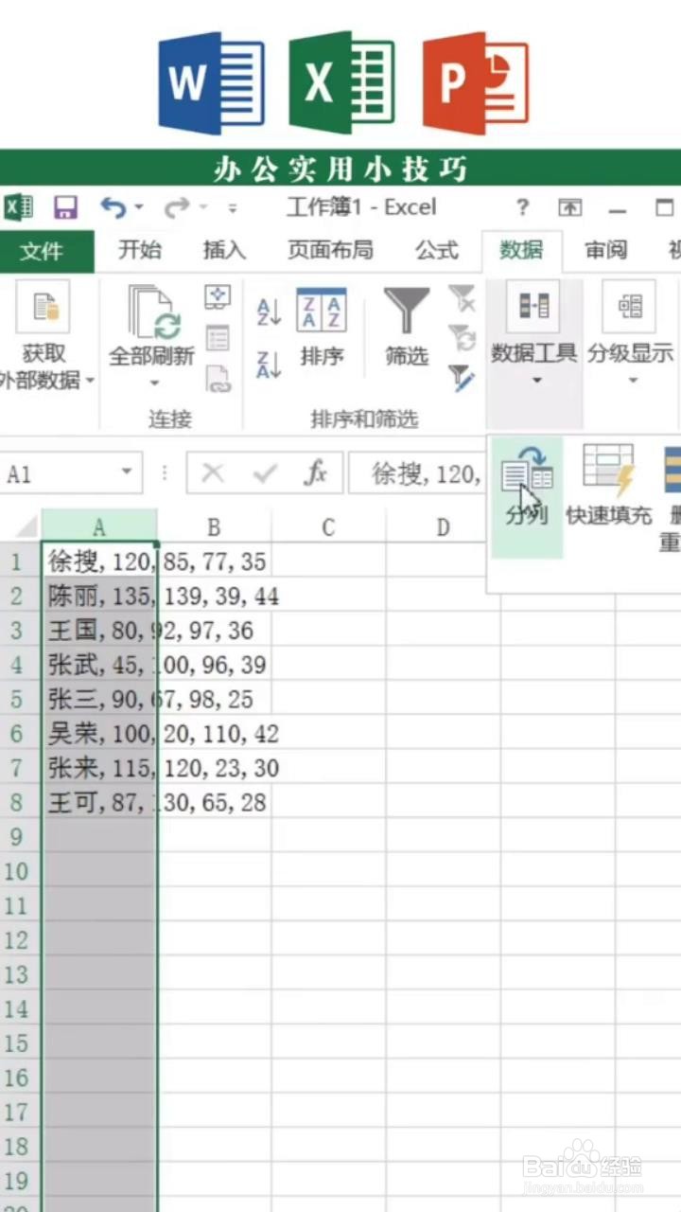The height and width of the screenshot is (1212, 681).
Task: Click the Excel app icon in title bar
Action: pyautogui.click(x=19, y=207)
